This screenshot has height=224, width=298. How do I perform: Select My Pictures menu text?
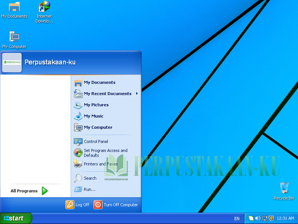tap(96, 105)
